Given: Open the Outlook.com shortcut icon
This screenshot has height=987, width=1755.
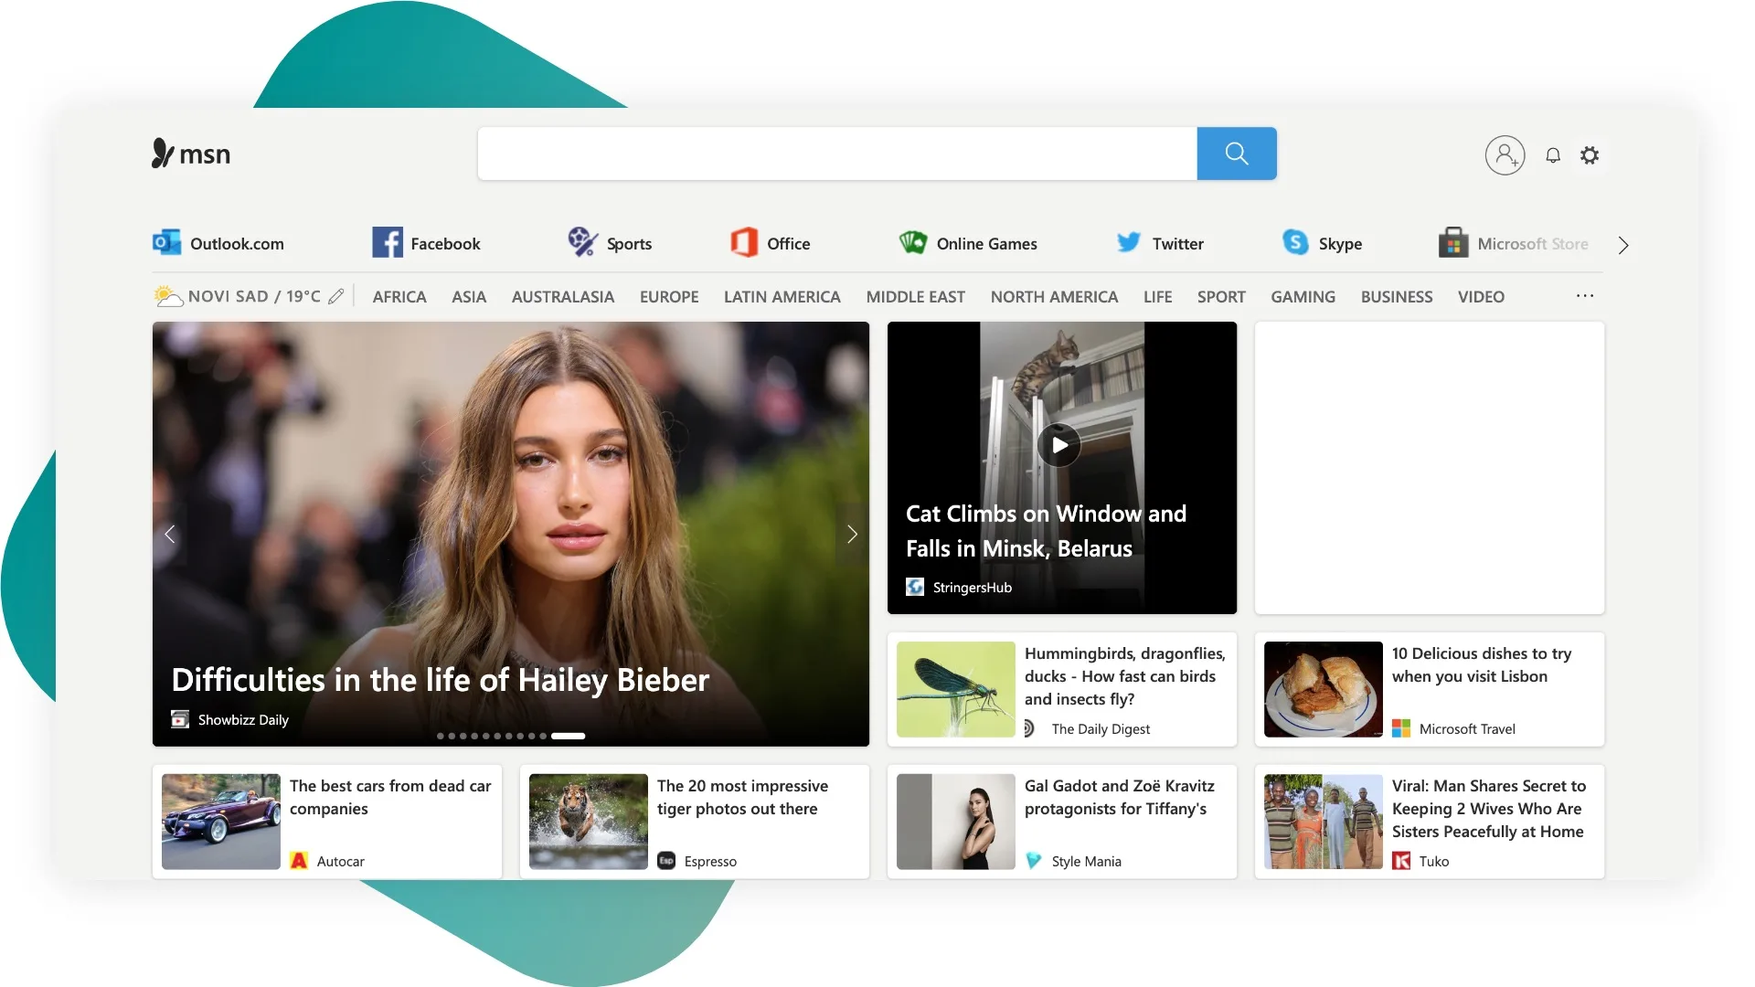Looking at the screenshot, I should click(x=166, y=243).
